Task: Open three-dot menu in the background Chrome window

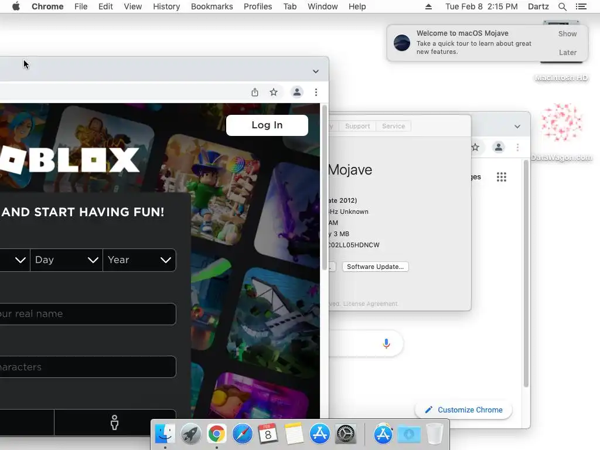Action: pos(518,147)
